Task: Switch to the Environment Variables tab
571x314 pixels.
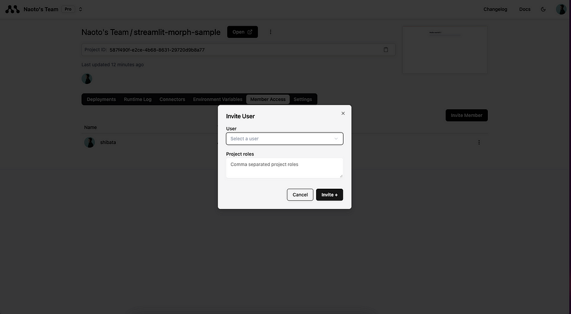Action: tap(217, 99)
